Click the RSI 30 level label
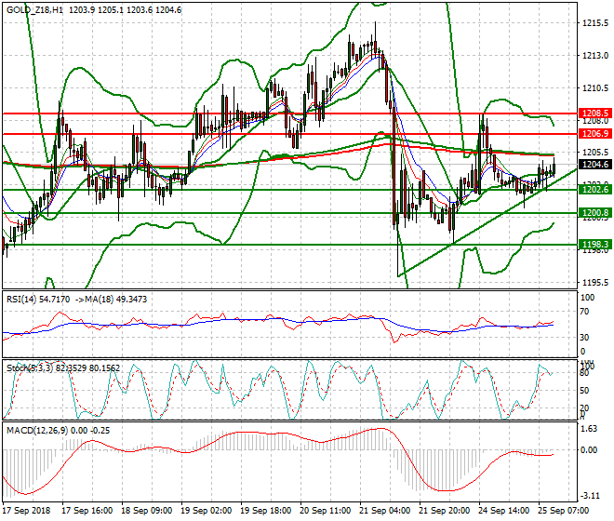 (x=584, y=338)
